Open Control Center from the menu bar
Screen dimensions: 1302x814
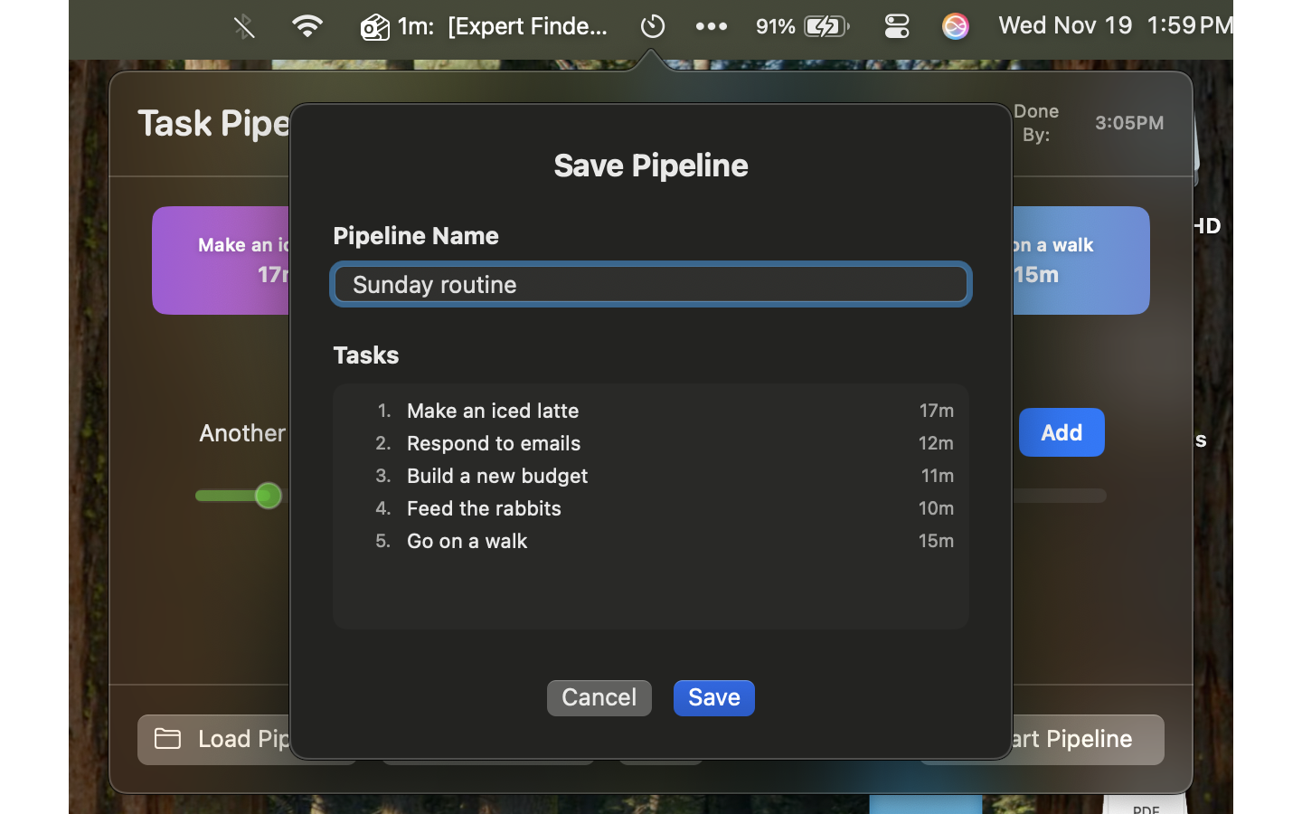896,26
